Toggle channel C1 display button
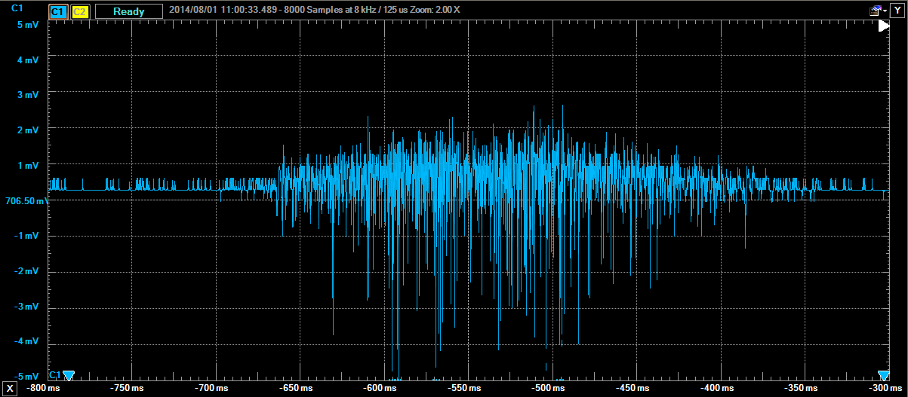Image resolution: width=908 pixels, height=397 pixels. (x=57, y=11)
